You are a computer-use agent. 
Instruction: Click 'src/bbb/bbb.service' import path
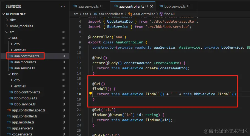(x=167, y=27)
